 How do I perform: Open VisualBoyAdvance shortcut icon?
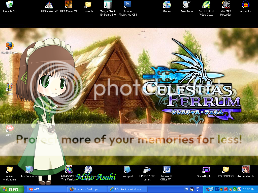coord(206,170)
